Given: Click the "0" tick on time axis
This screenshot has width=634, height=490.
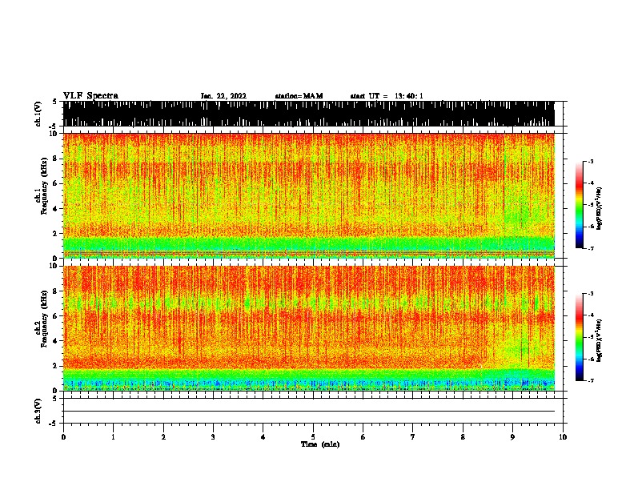Looking at the screenshot, I should pyautogui.click(x=63, y=437).
